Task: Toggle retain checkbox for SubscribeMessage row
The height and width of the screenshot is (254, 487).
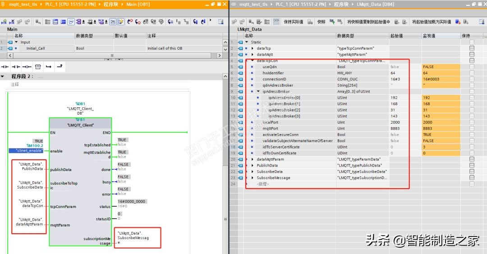Action: pyautogui.click(x=472, y=178)
